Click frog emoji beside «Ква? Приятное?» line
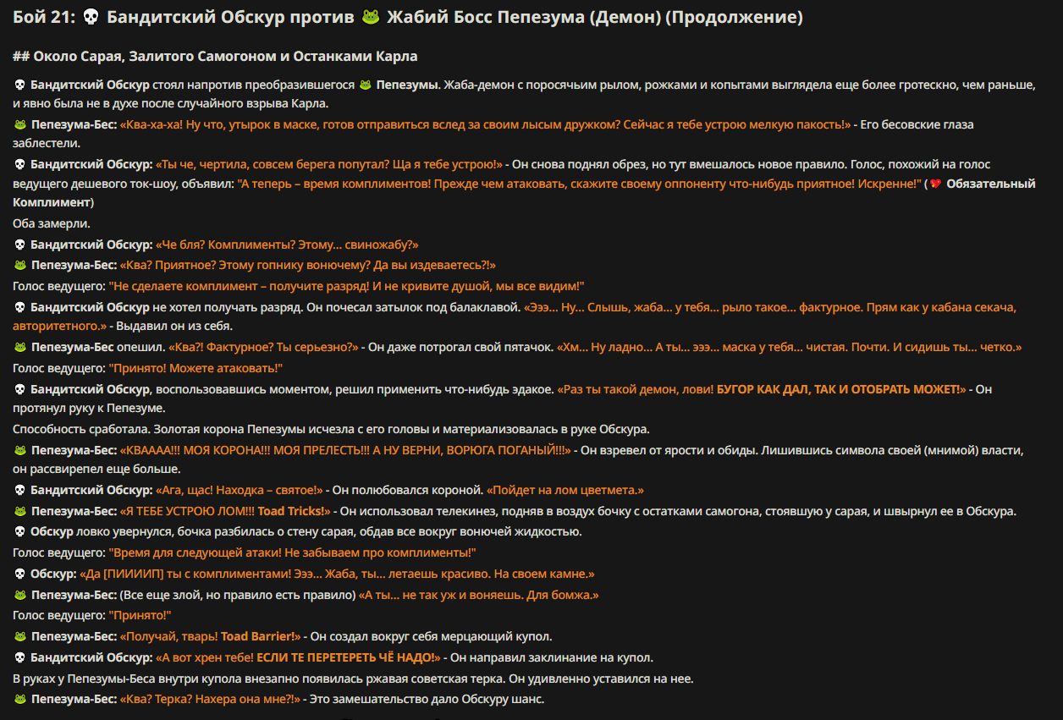Screen dimensions: 1063x720 (x=20, y=265)
